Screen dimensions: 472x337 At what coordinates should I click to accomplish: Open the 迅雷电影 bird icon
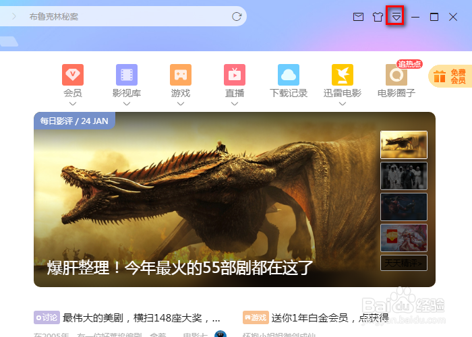(343, 75)
